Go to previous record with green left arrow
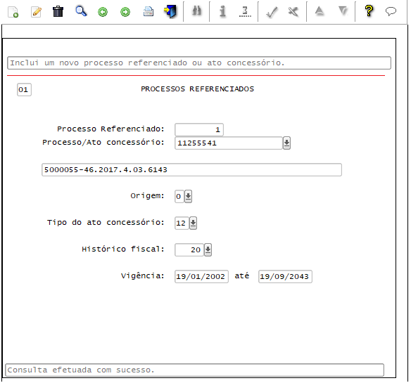411x383 pixels. click(103, 12)
